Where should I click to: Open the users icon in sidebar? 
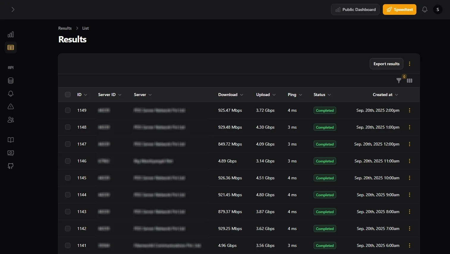point(11,120)
